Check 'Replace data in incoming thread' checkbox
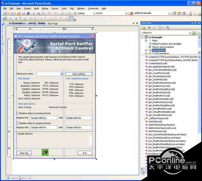Screen dimensions: 202x181 tap(18, 113)
